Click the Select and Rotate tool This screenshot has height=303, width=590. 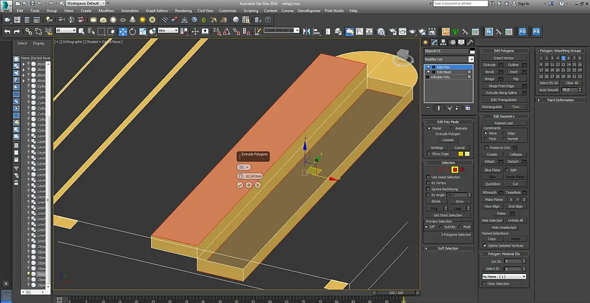pyautogui.click(x=132, y=31)
